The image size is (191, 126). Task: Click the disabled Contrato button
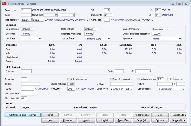pyautogui.click(x=68, y=115)
